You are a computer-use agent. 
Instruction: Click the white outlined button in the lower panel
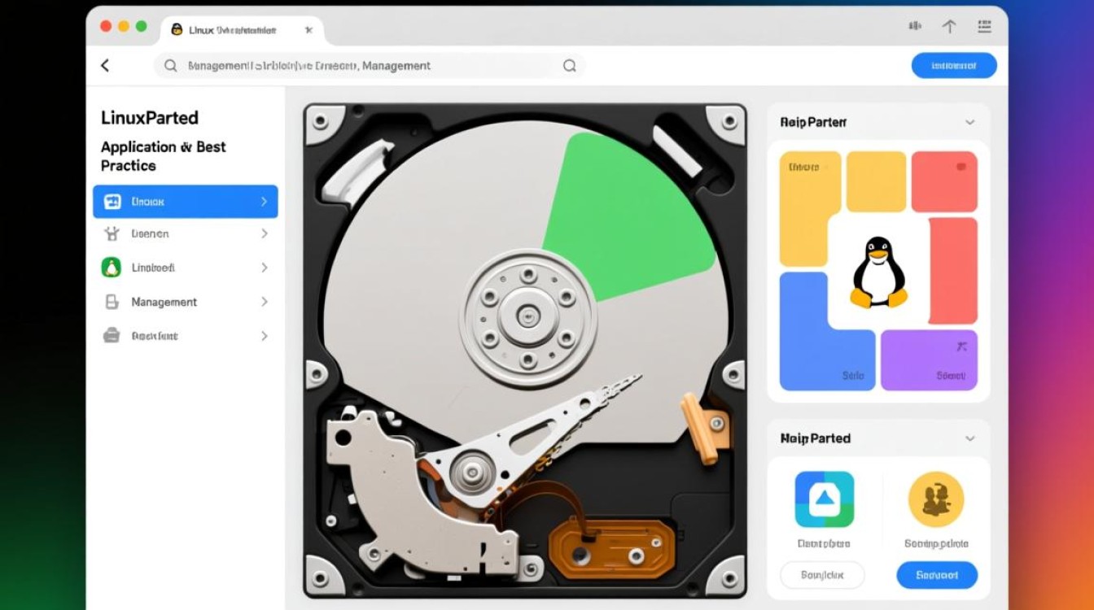pos(821,575)
